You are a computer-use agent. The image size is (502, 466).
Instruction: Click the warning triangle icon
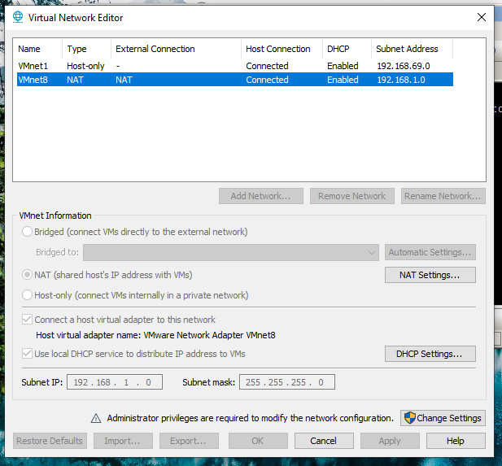[96, 418]
